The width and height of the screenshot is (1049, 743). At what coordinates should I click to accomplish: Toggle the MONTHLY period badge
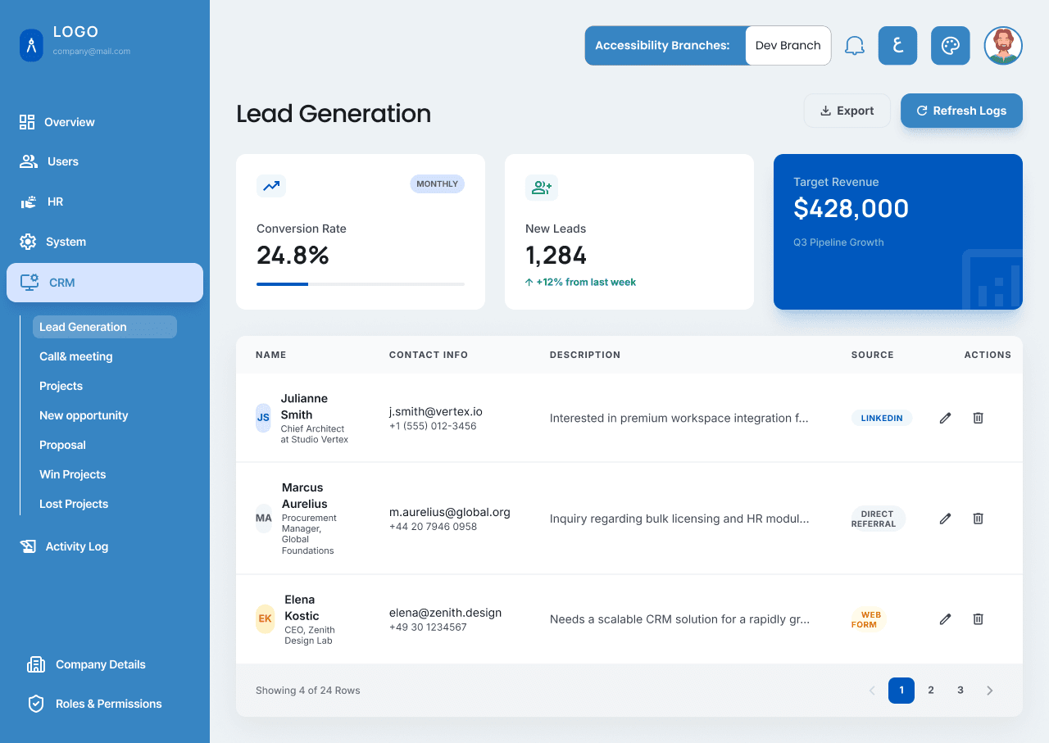tap(438, 183)
